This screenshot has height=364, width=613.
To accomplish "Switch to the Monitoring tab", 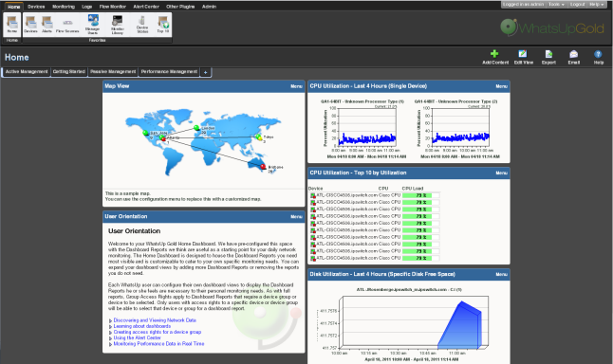I will (64, 7).
